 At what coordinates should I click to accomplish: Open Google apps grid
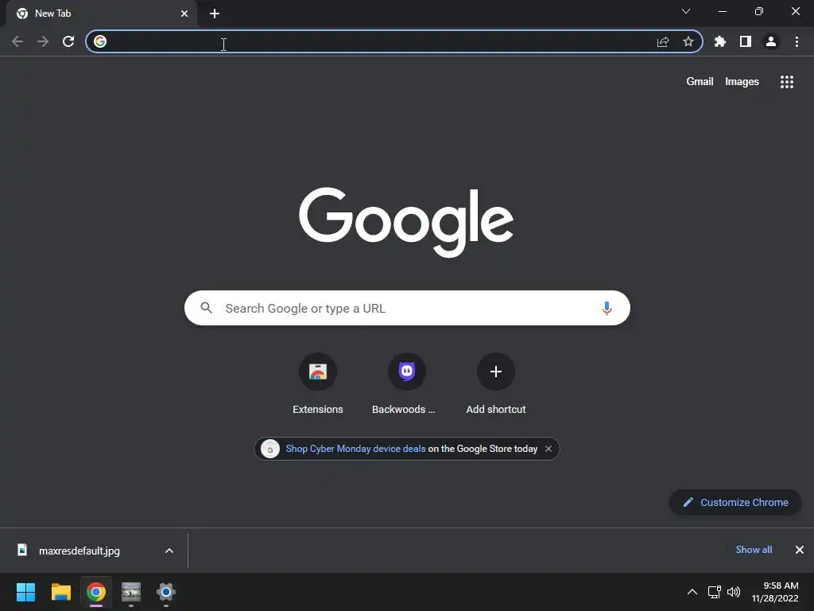click(x=787, y=82)
